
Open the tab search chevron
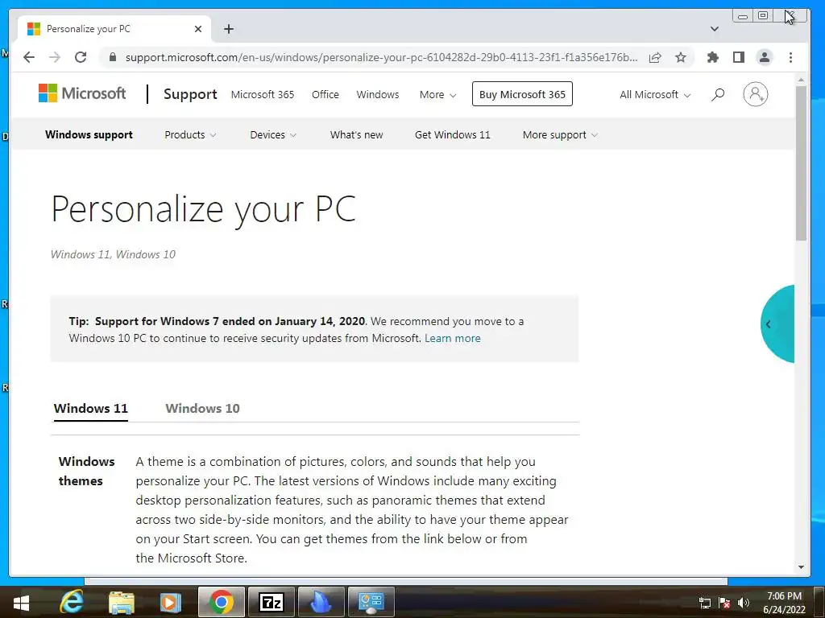coord(715,29)
